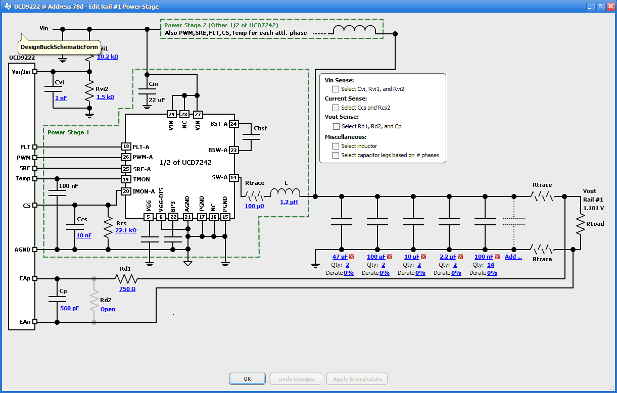This screenshot has height=393, width=617.
Task: Edit the Rcs 22.1 kΩ value
Action: (x=126, y=230)
